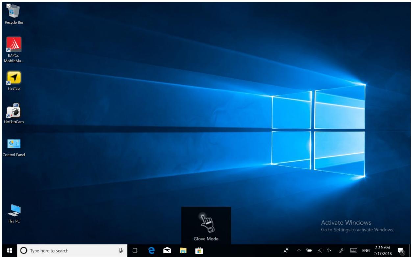Select the HotTabCam camera shortcut
Viewport: 411px width, 257px height.
(x=14, y=114)
